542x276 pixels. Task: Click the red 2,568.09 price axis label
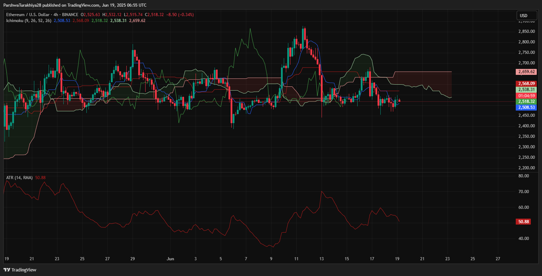(x=526, y=84)
